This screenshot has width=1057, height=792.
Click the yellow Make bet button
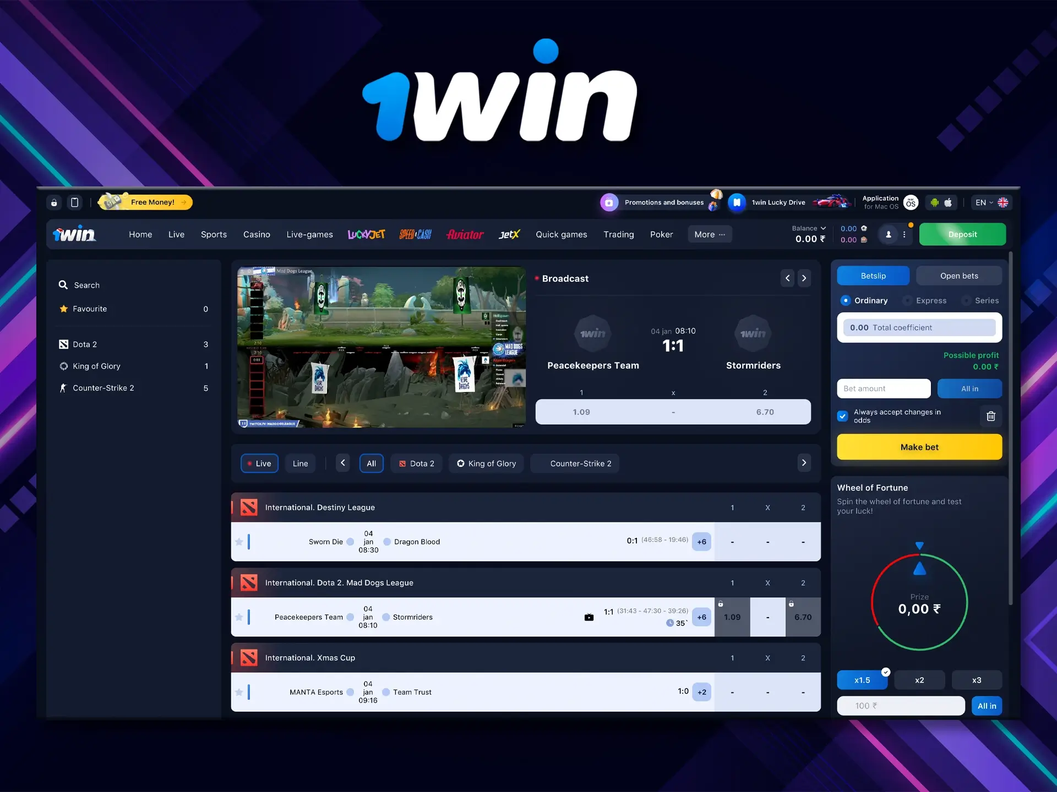click(920, 447)
